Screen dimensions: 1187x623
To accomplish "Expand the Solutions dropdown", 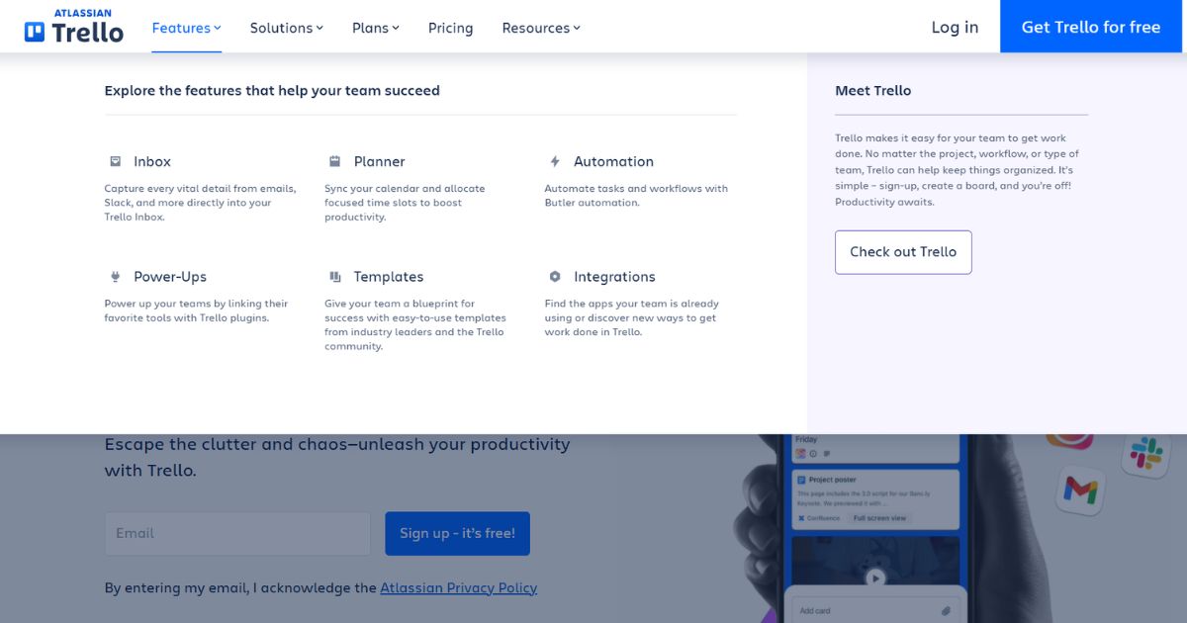I will (286, 28).
